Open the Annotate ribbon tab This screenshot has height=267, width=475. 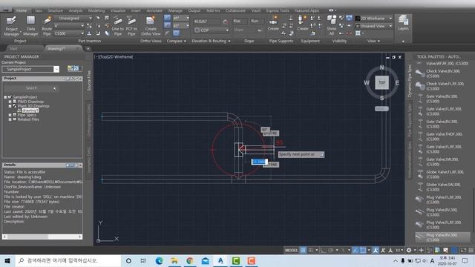[x=154, y=10]
